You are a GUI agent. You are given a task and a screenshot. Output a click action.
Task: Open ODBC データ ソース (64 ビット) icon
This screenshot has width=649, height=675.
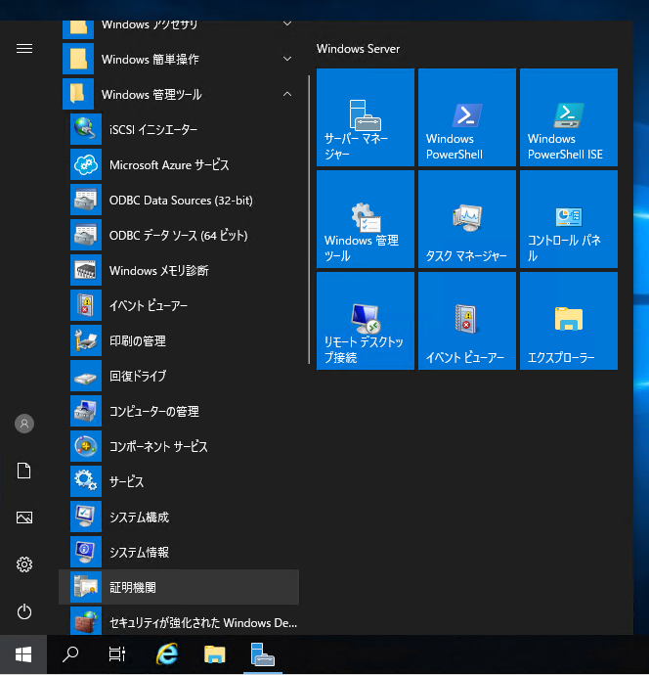[86, 235]
